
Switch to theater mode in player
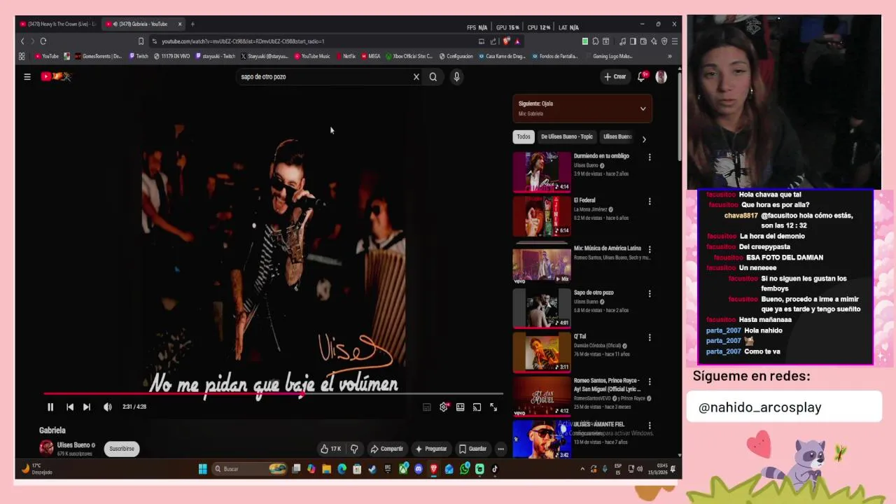(x=460, y=407)
